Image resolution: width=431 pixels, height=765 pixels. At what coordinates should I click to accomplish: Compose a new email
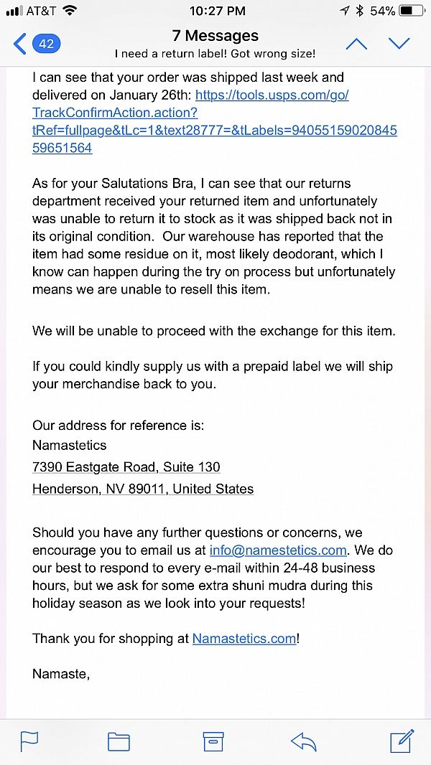pyautogui.click(x=402, y=740)
